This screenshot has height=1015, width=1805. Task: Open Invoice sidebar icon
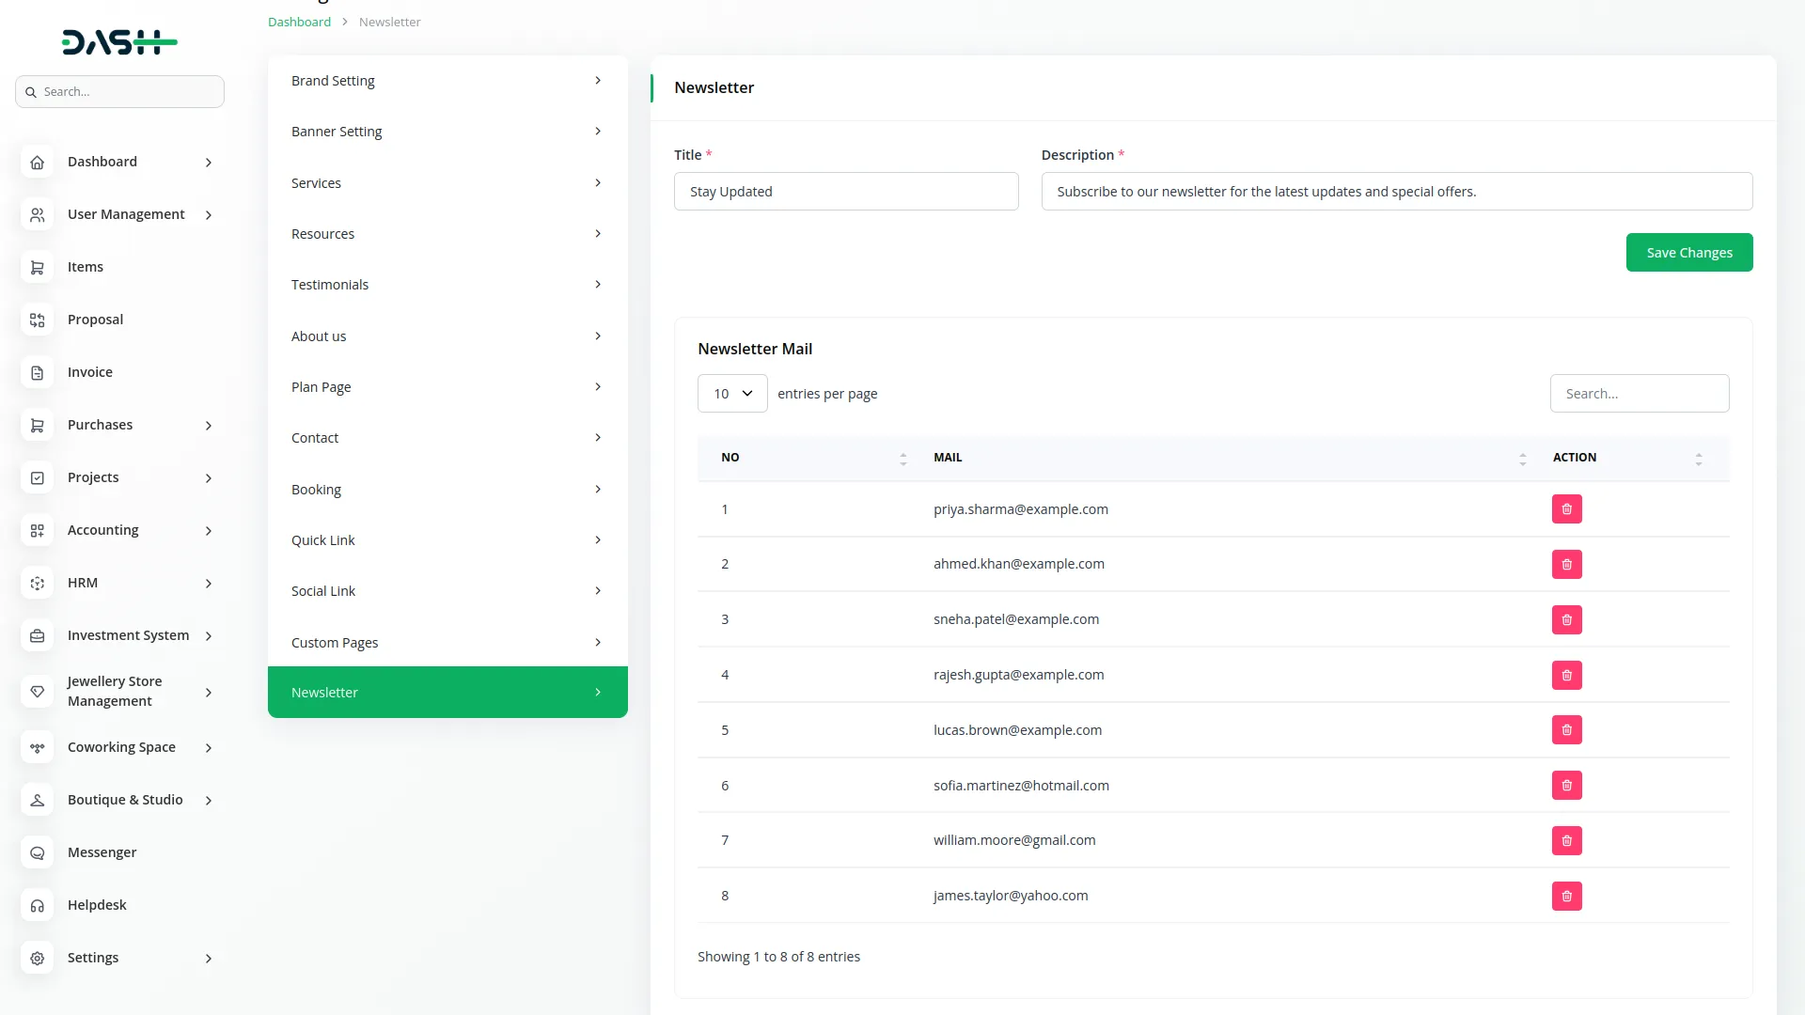38,372
